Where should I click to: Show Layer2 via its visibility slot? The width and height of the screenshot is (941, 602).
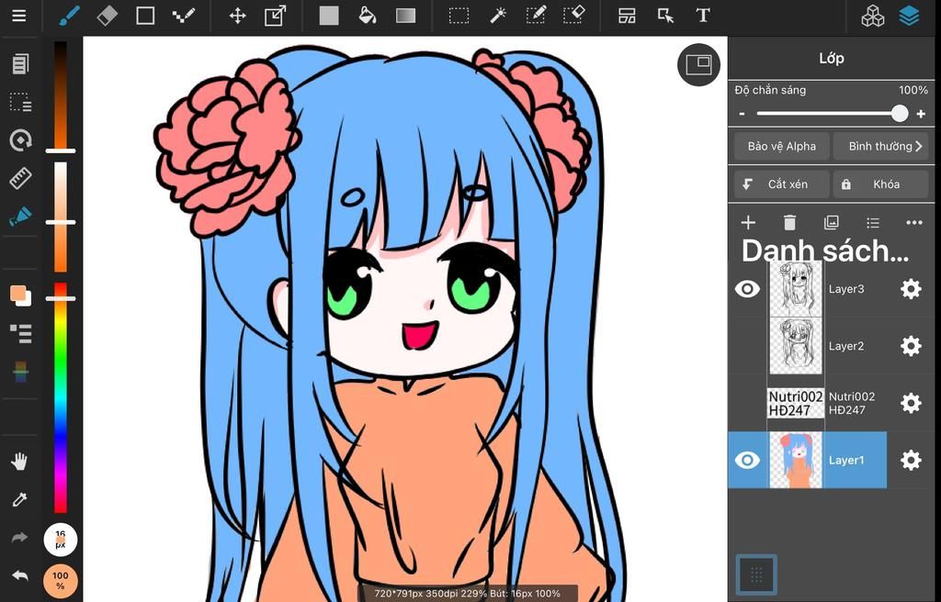747,346
